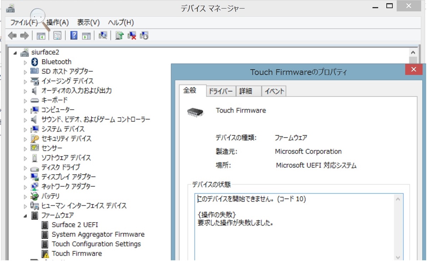Image resolution: width=429 pixels, height=261 pixels.
Task: Click the Uninstall device red X icon
Action: tap(132, 36)
